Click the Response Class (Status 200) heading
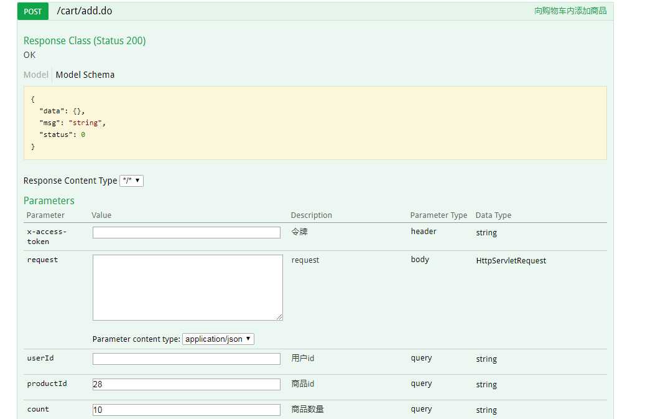This screenshot has height=419, width=668. coord(85,41)
